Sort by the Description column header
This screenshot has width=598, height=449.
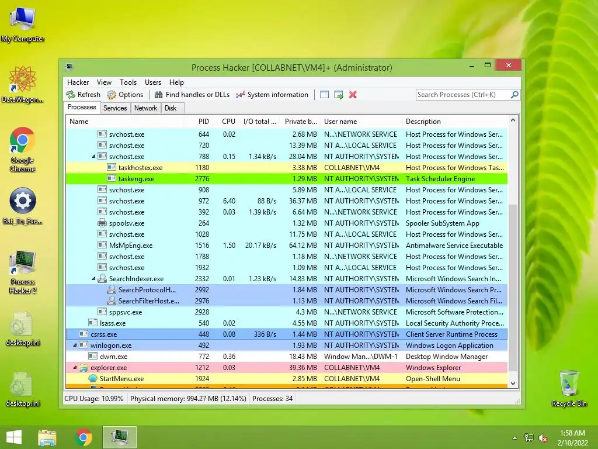454,122
